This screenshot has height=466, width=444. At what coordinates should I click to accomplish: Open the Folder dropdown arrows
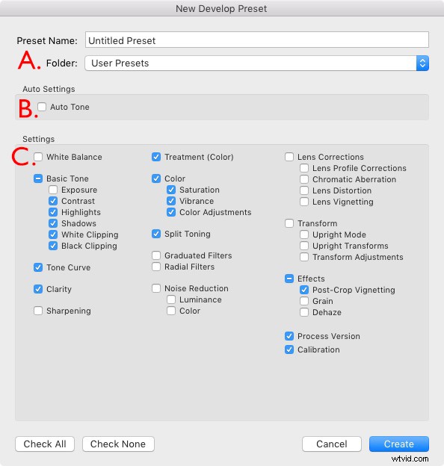pos(422,63)
